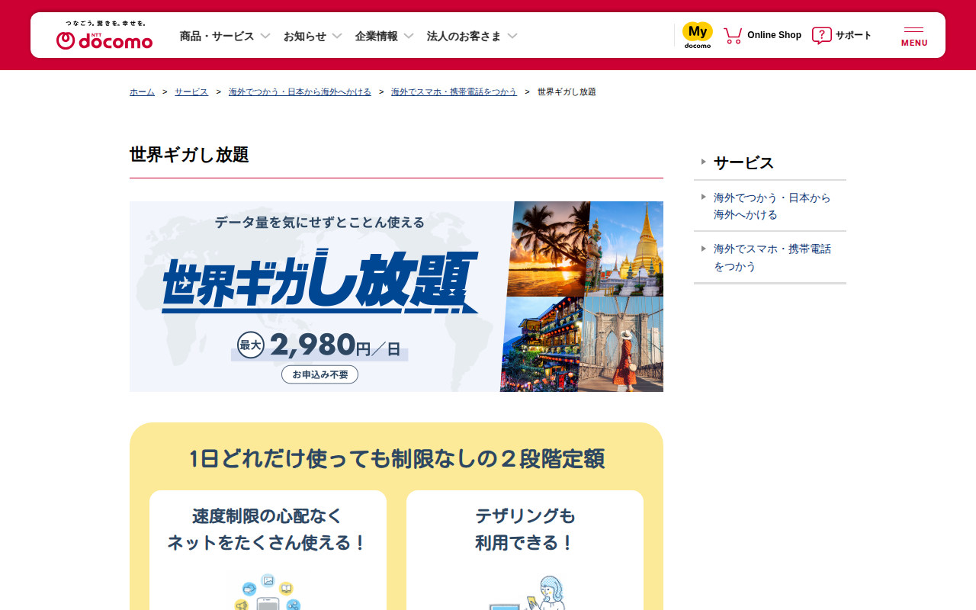Click the lantern-lit hillside town photo

[541, 344]
